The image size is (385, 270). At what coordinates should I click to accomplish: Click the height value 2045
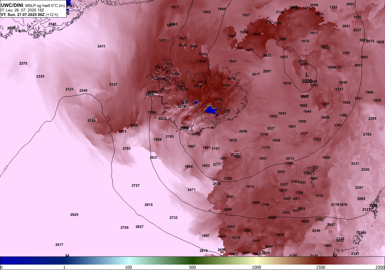coord(343,82)
